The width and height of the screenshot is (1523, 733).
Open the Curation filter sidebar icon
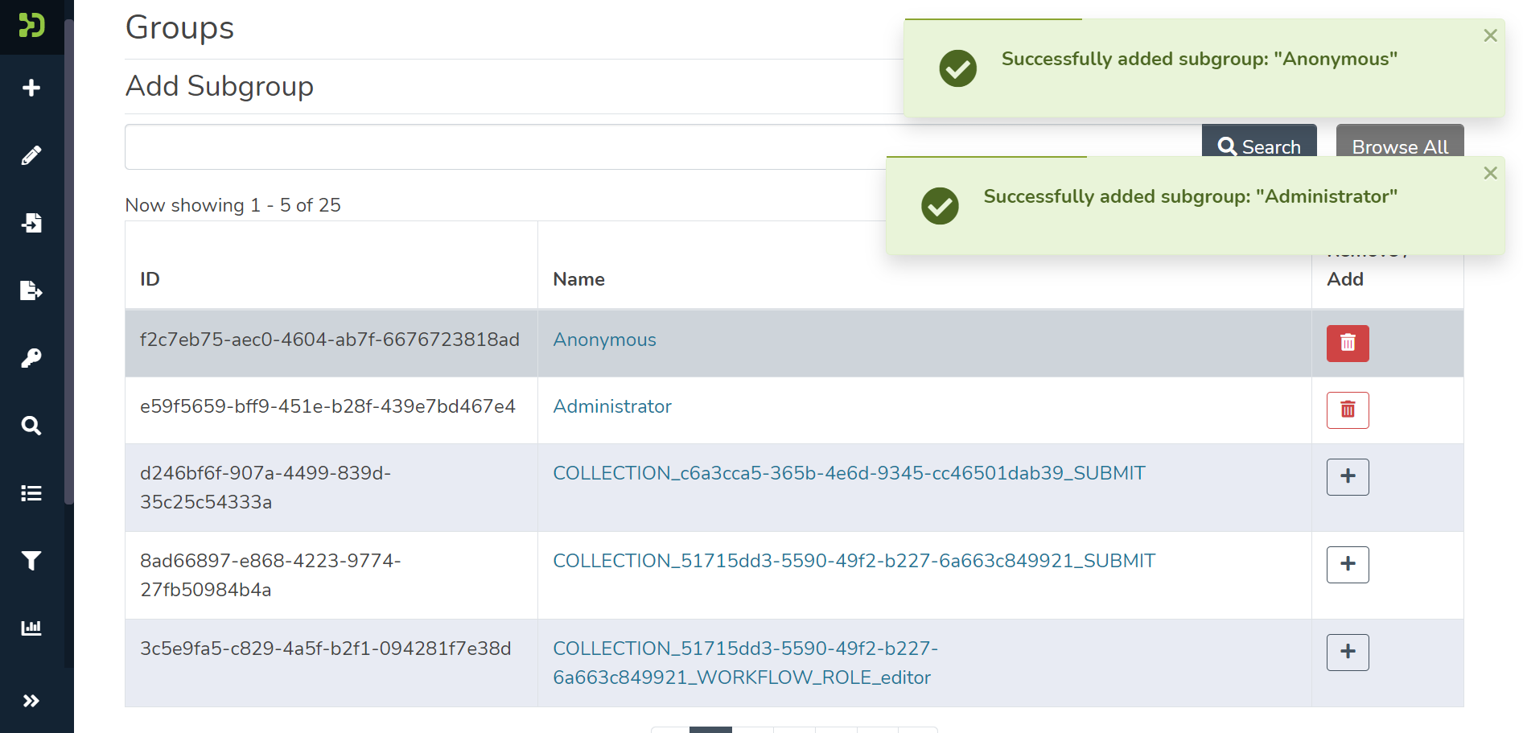click(31, 561)
